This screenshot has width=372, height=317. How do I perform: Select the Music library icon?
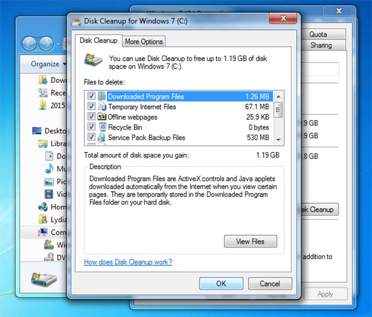pyautogui.click(x=49, y=168)
